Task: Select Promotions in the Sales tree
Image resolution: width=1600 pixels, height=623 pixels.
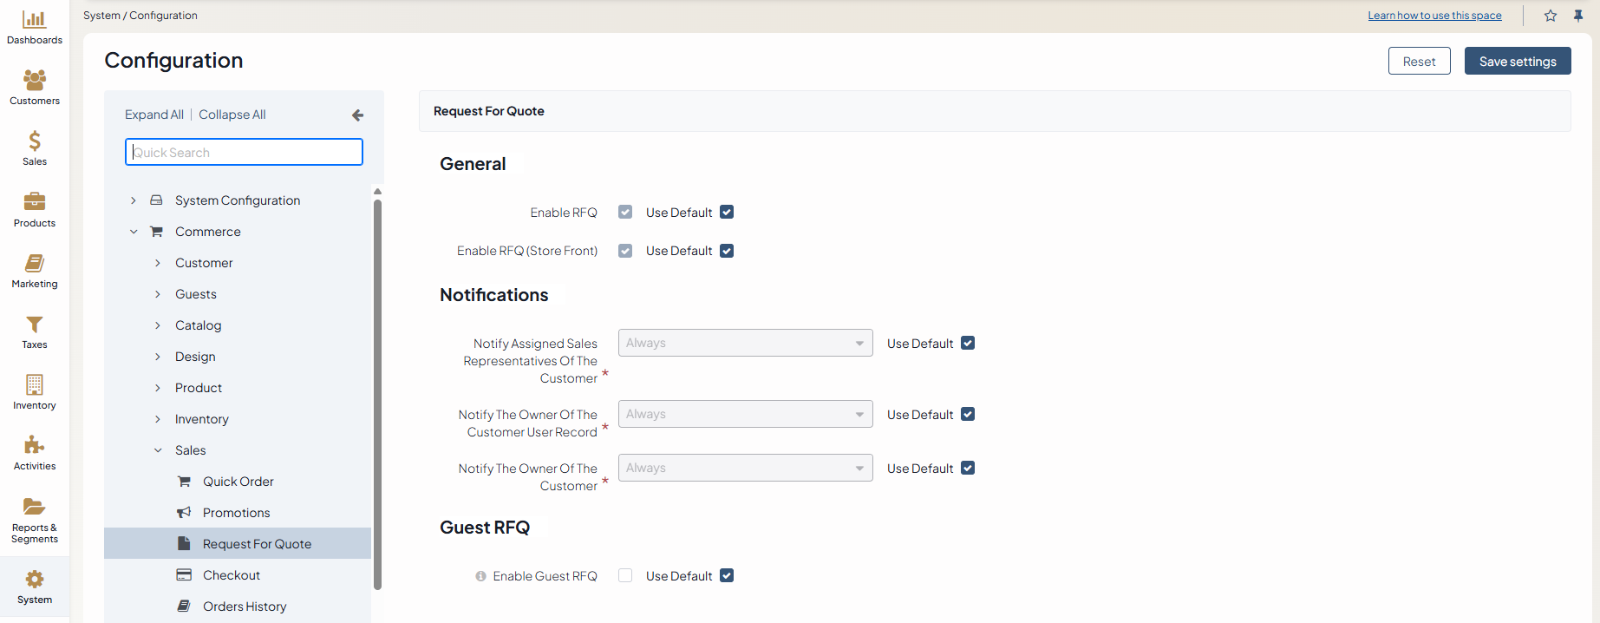Action: (x=236, y=513)
